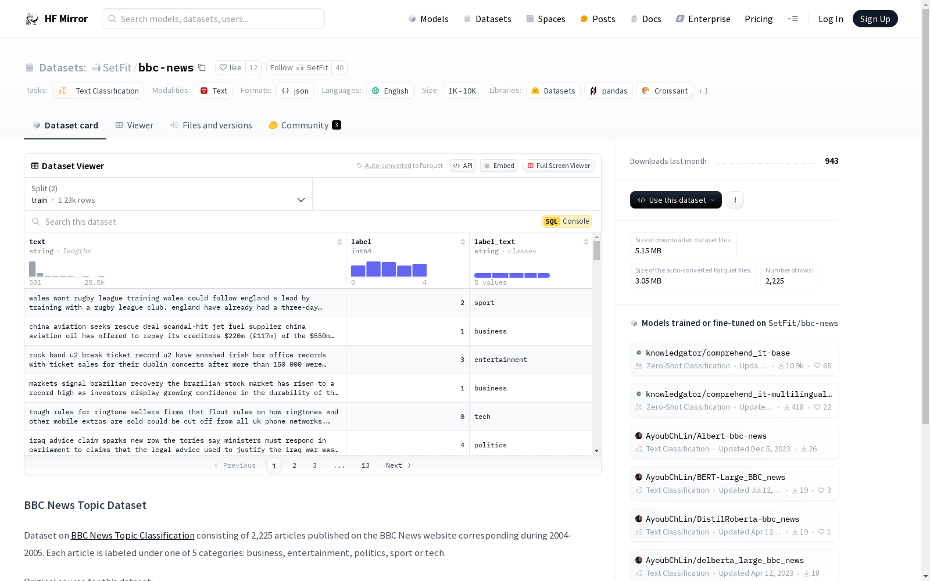Follow the SetFit organization
This screenshot has height=581, width=930.
(x=299, y=67)
